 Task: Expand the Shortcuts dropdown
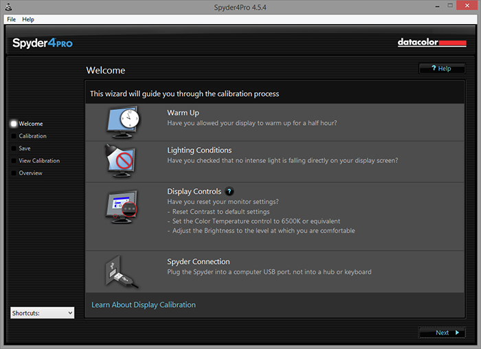[42, 313]
